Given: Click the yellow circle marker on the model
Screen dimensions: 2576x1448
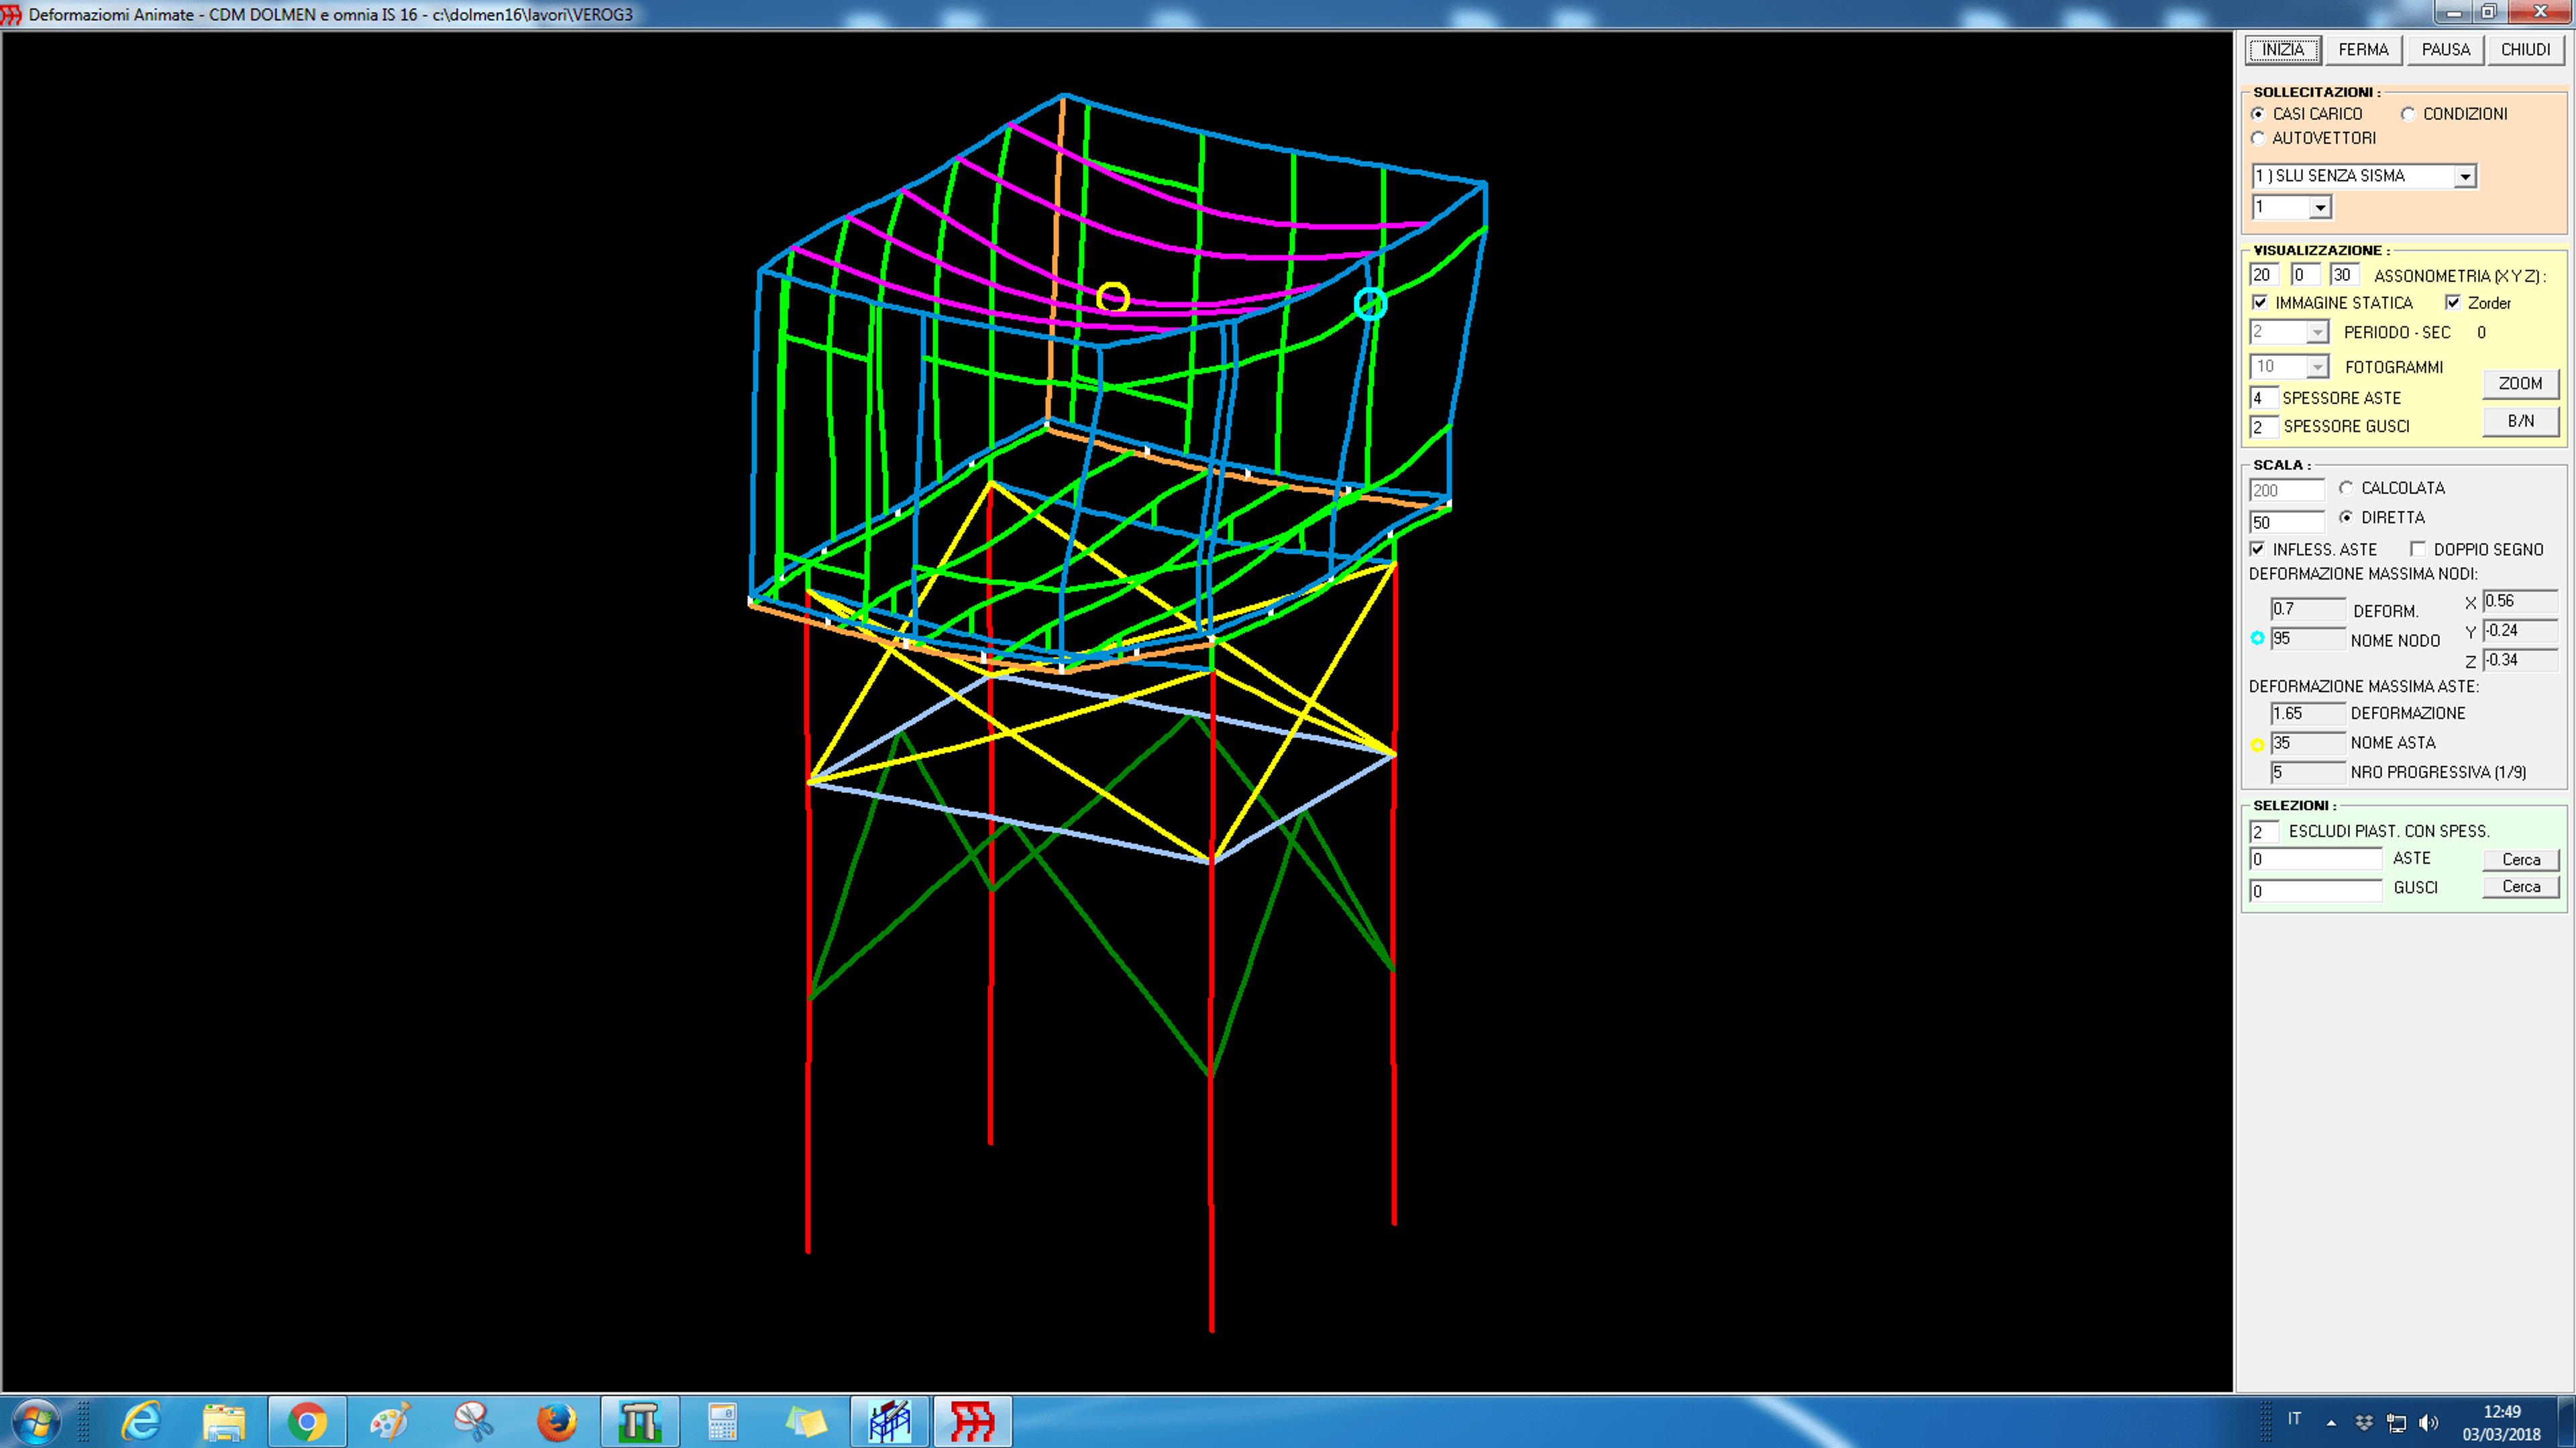Looking at the screenshot, I should click(x=1113, y=298).
